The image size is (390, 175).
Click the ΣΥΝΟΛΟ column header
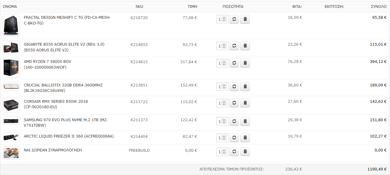(379, 7)
